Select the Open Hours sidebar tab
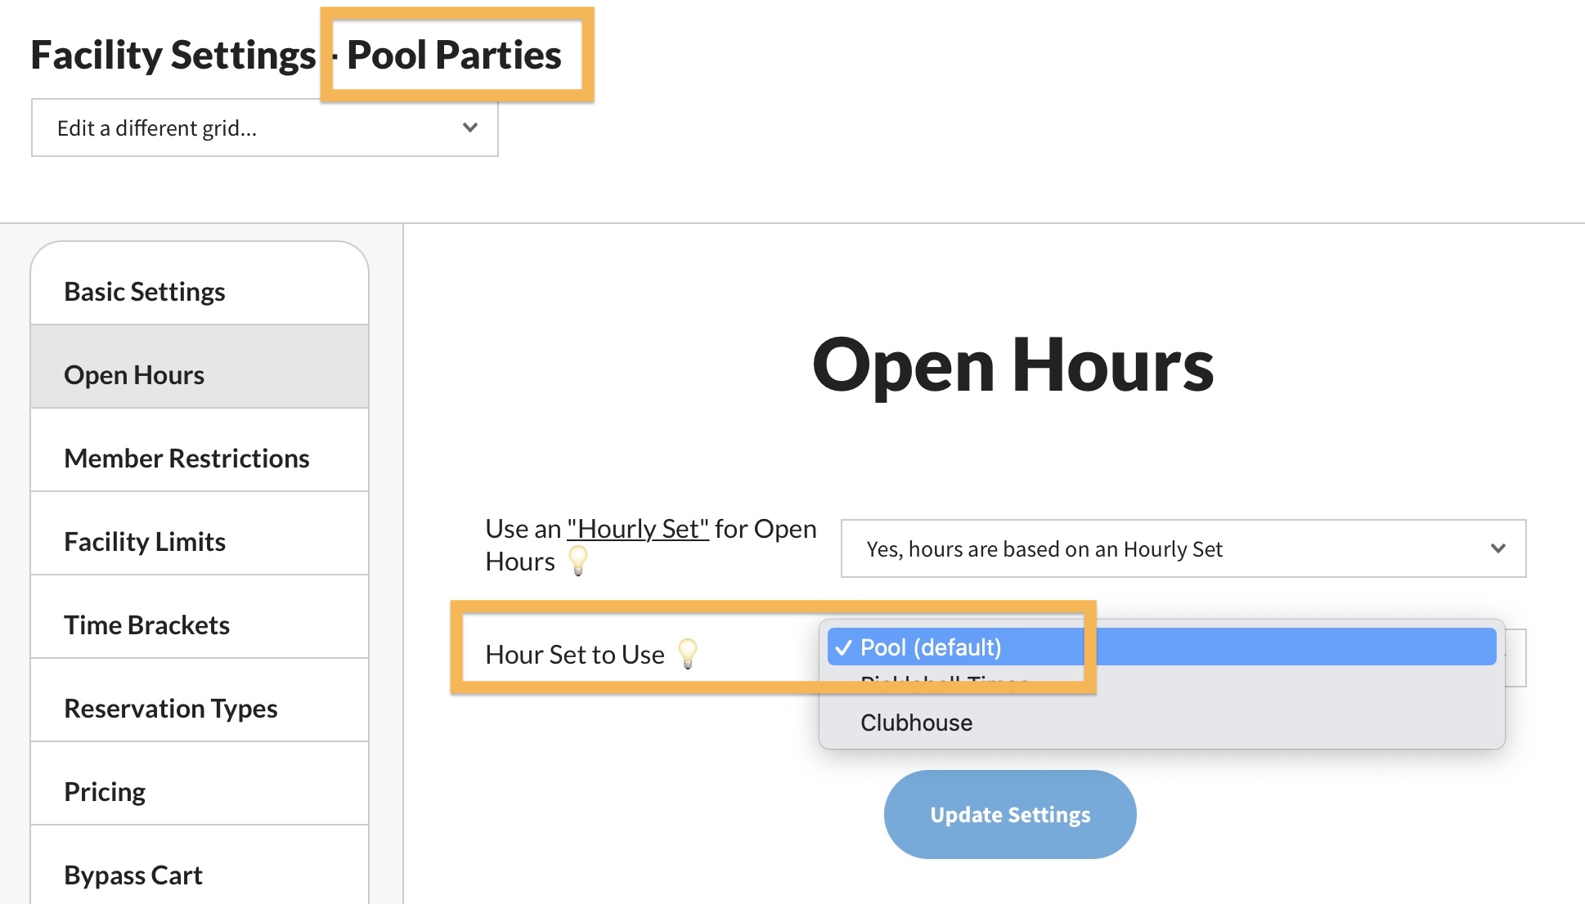Image resolution: width=1585 pixels, height=904 pixels. click(134, 375)
